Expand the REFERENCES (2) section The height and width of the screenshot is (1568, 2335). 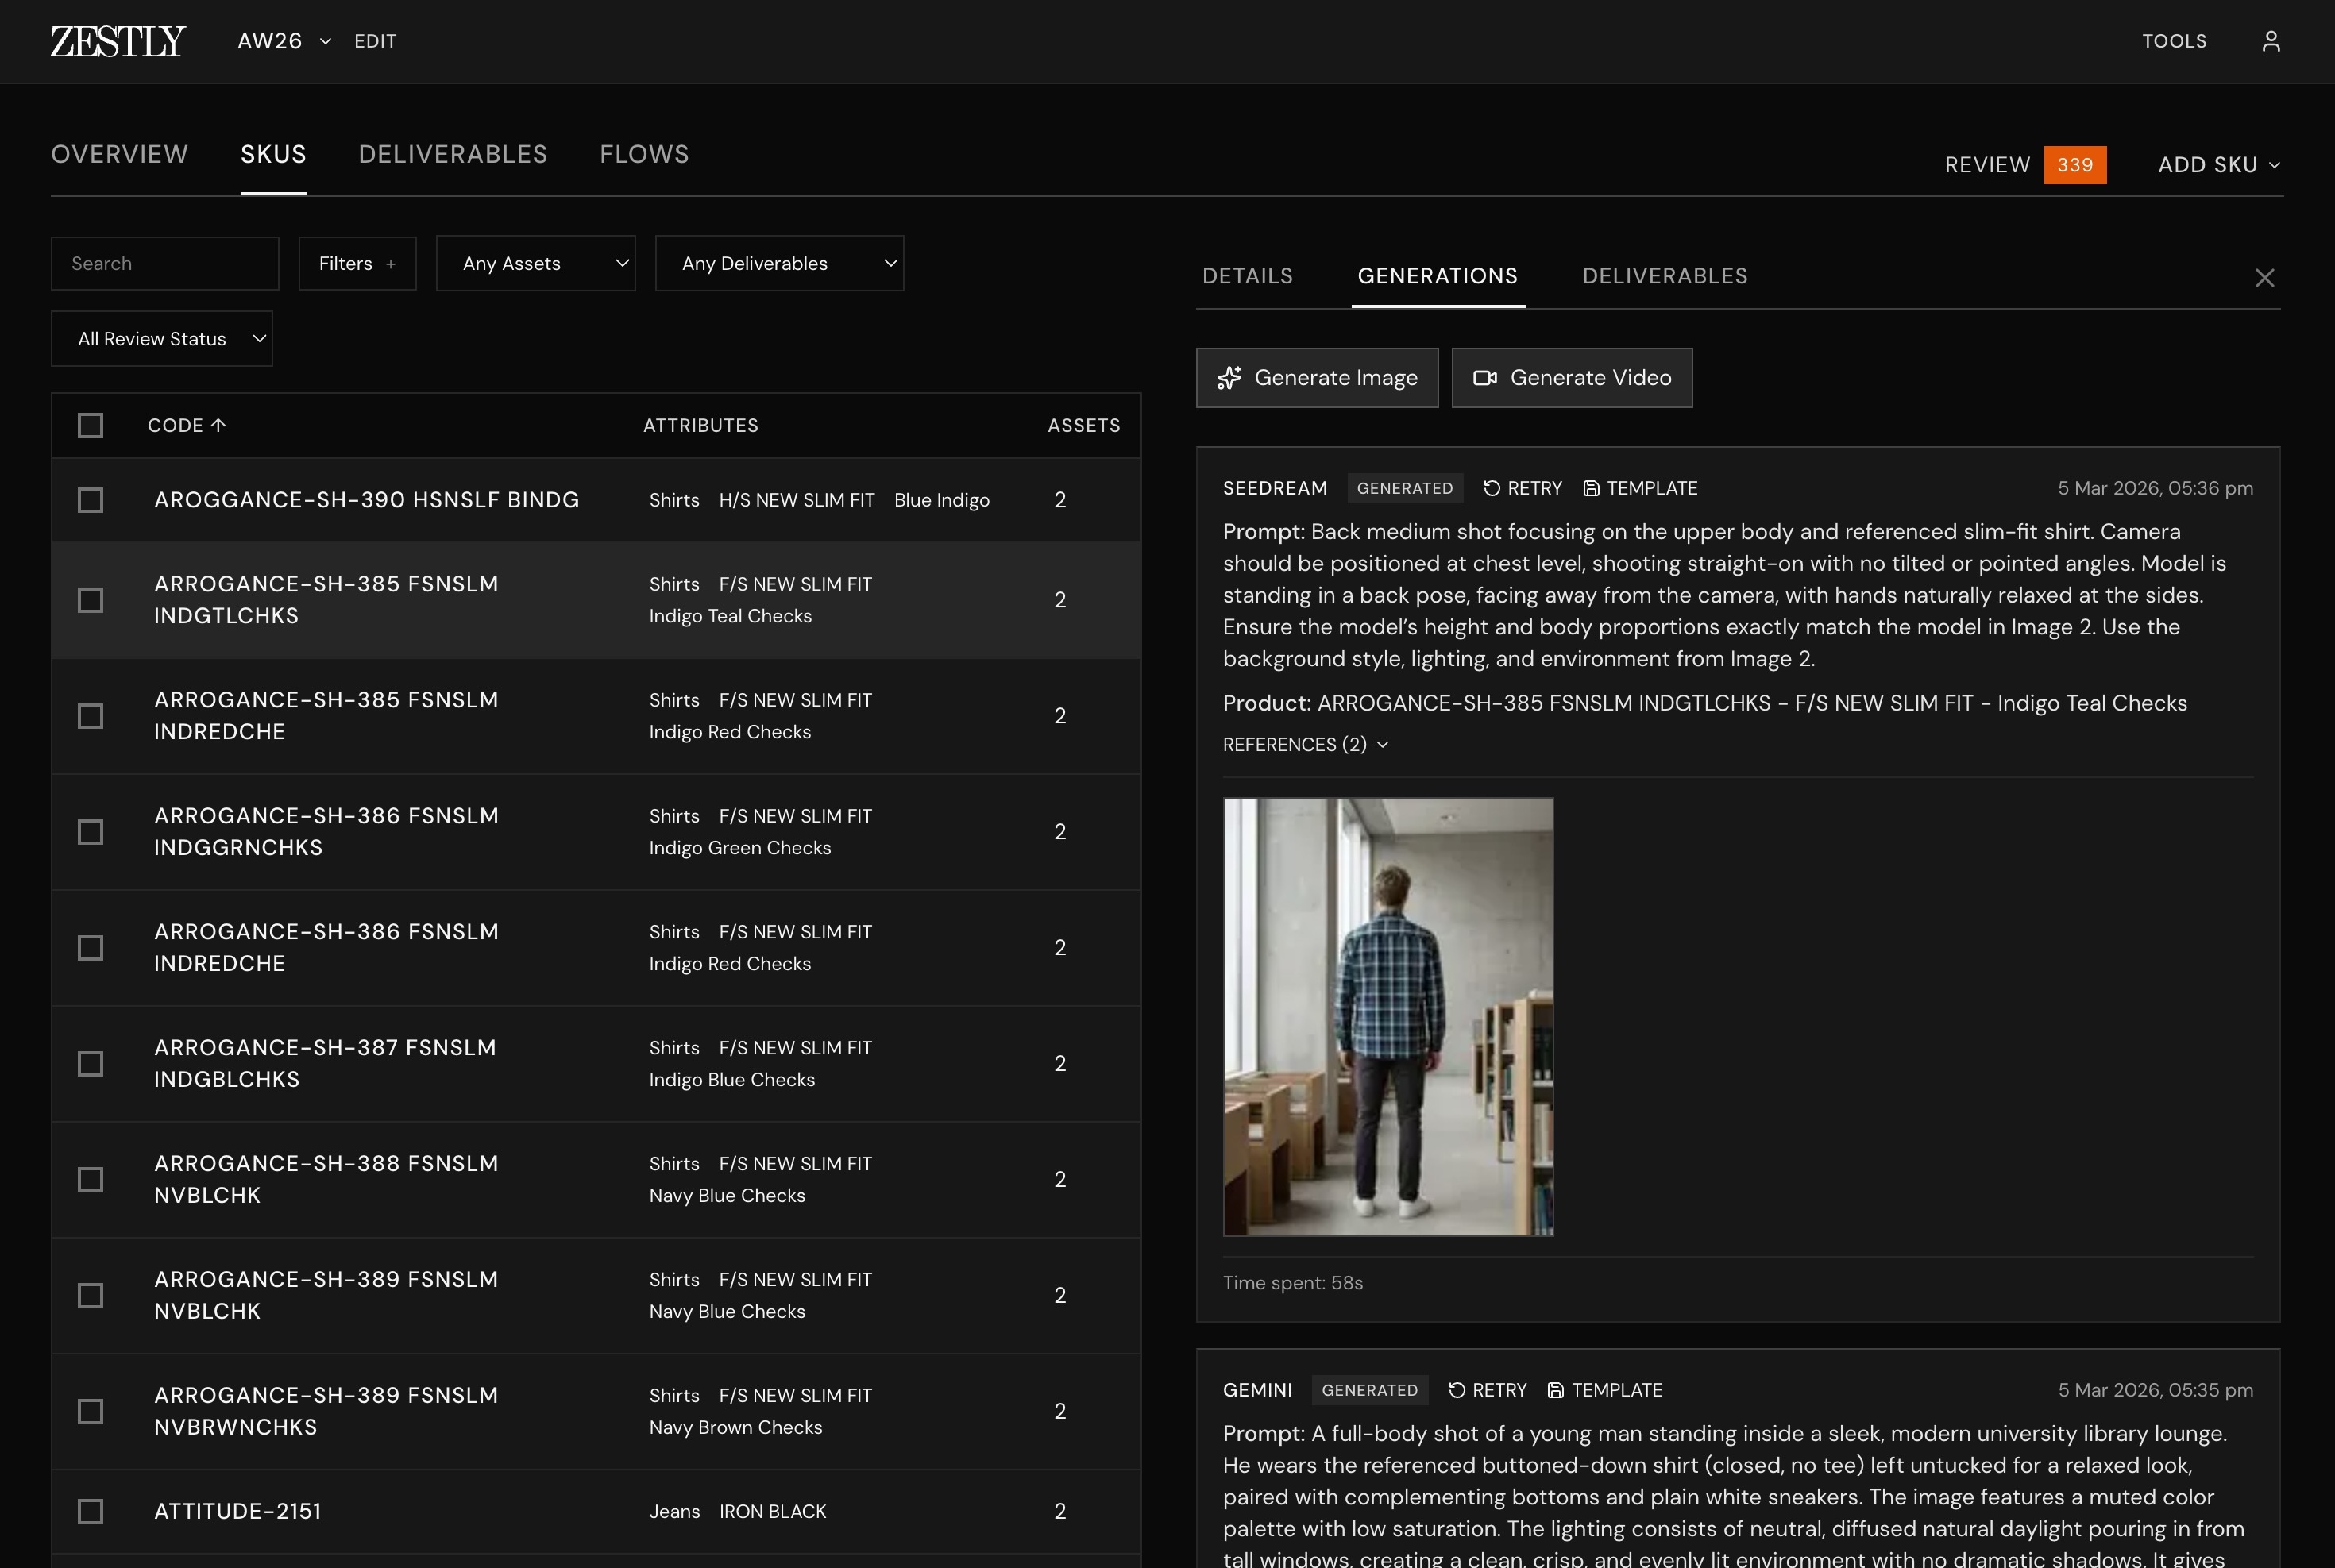pyautogui.click(x=1303, y=744)
